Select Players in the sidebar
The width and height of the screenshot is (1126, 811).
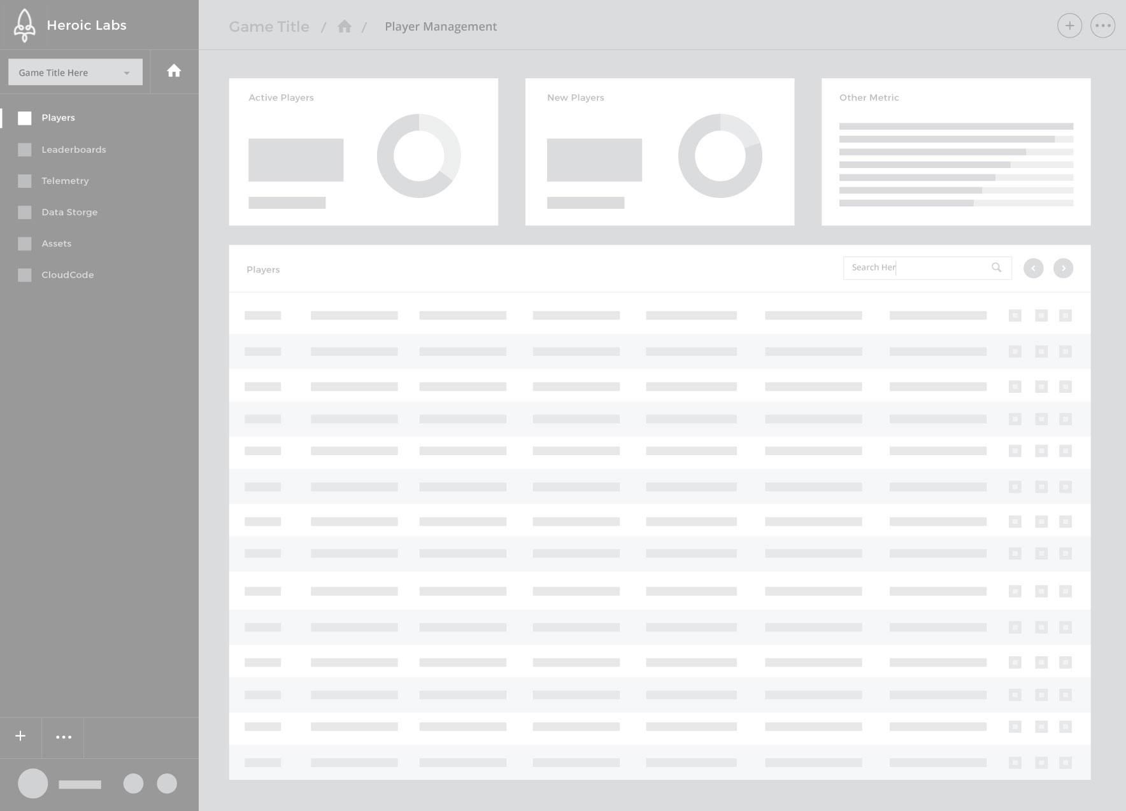tap(58, 118)
